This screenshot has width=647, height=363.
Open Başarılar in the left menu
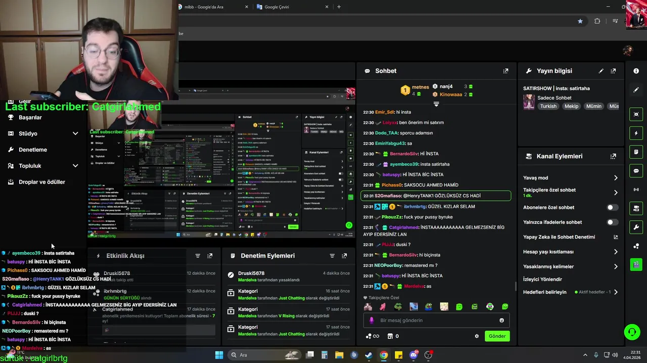pyautogui.click(x=30, y=117)
